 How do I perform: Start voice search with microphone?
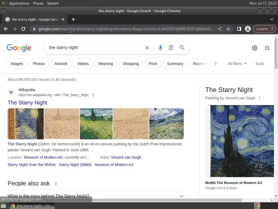point(160,48)
